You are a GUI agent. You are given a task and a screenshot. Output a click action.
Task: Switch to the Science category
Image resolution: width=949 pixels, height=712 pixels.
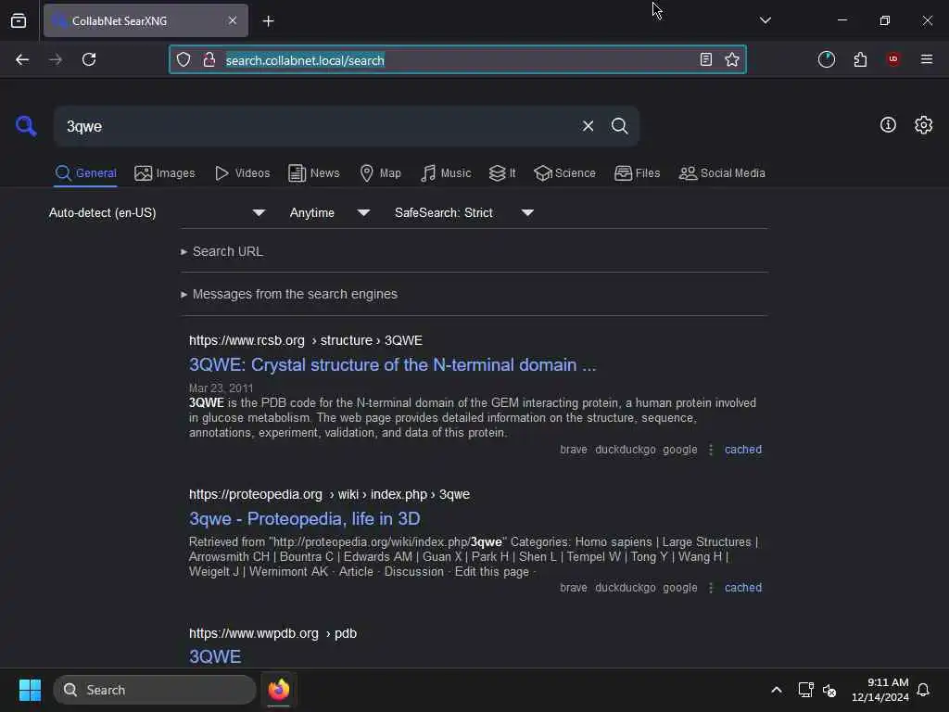564,173
